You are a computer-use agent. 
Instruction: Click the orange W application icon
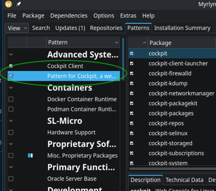coord(9,4)
